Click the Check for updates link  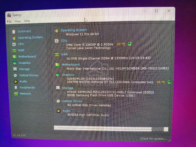[153, 138]
